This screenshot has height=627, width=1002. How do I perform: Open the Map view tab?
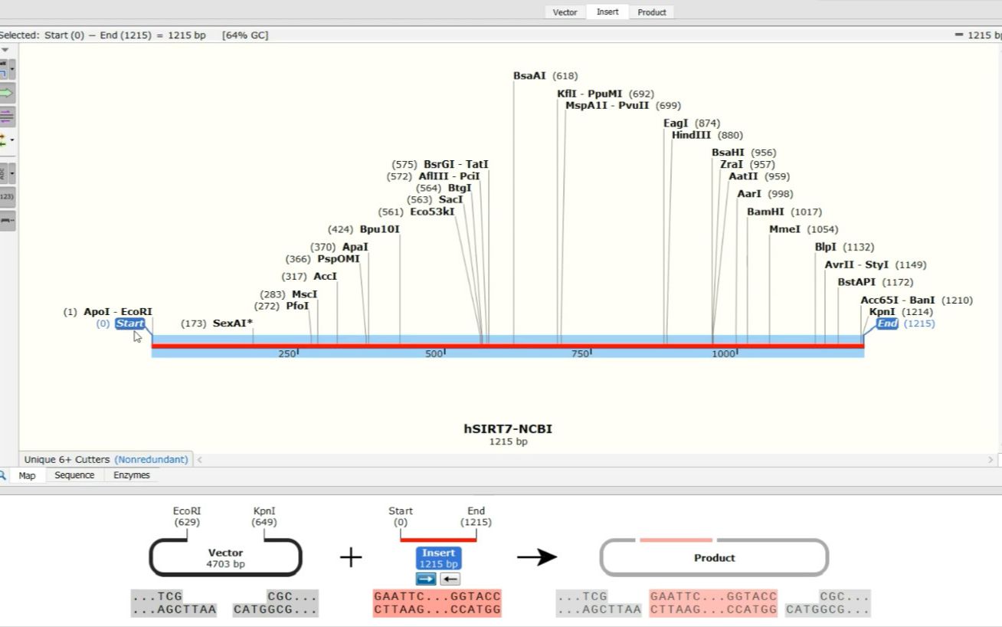(x=27, y=475)
